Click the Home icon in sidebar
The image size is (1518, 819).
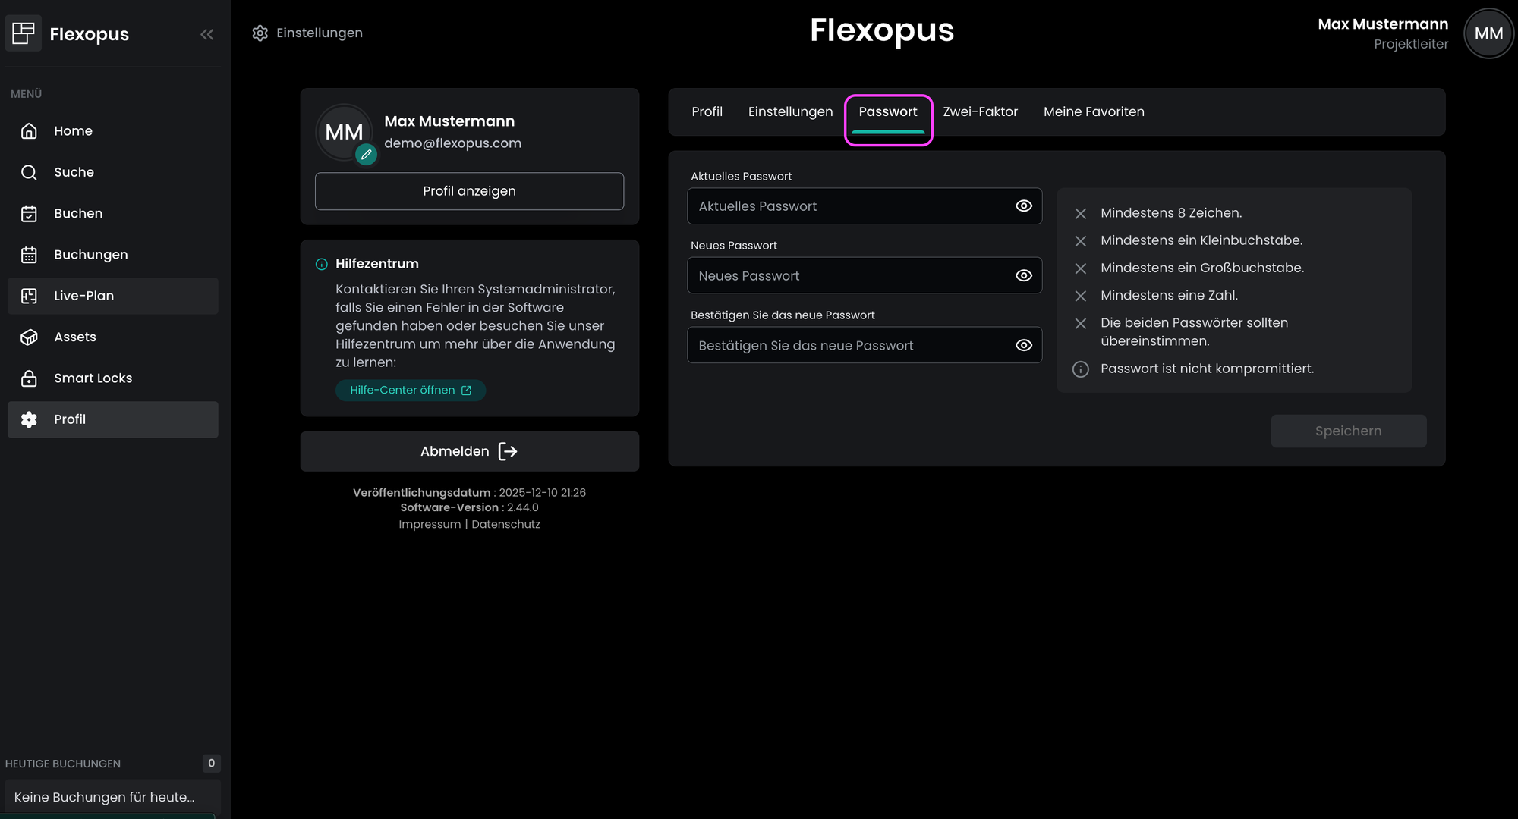tap(29, 131)
